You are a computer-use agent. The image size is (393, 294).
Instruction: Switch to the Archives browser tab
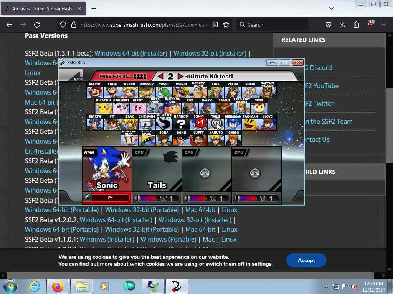point(43,8)
